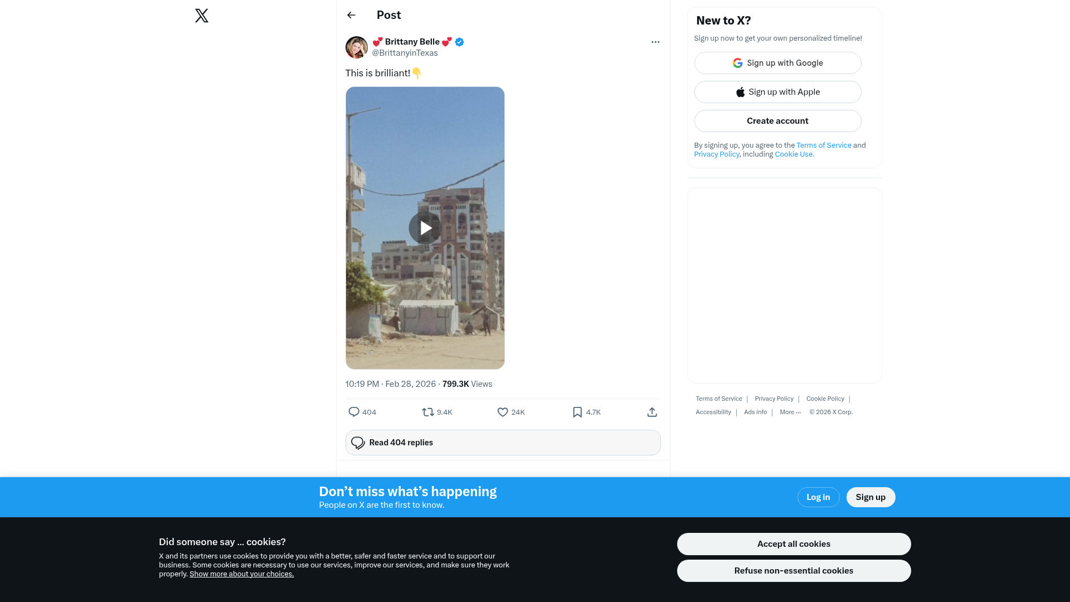This screenshot has width=1070, height=602.
Task: Click Brittany Belle's profile avatar
Action: [357, 47]
